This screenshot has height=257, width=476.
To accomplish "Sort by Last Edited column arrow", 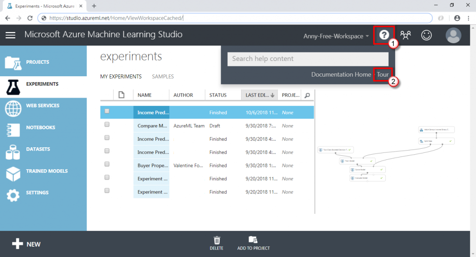I will point(272,95).
